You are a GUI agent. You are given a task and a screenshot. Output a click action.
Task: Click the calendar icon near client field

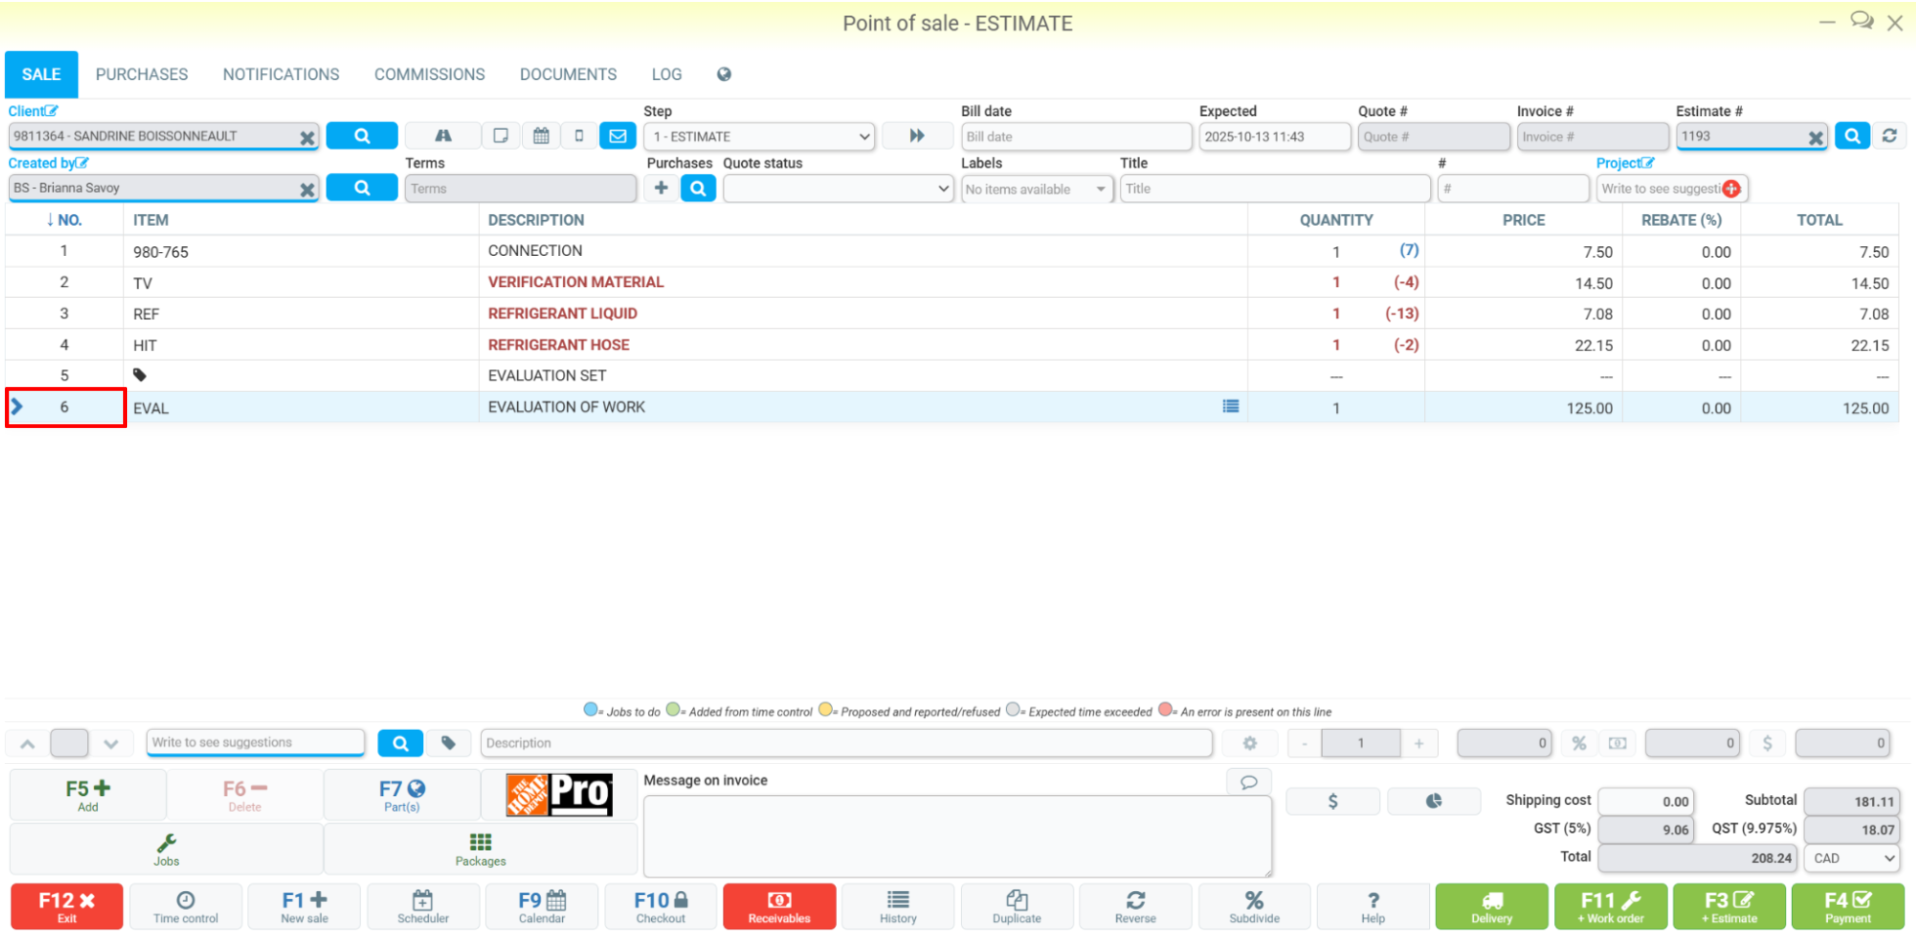tap(541, 136)
